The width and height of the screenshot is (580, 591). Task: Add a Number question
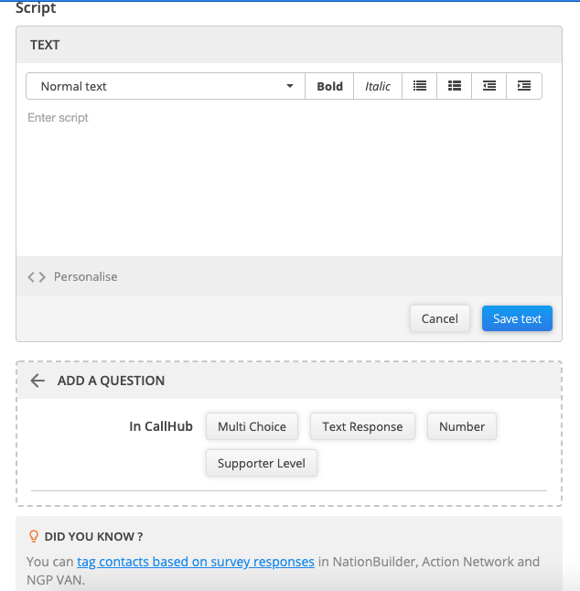pyautogui.click(x=462, y=426)
